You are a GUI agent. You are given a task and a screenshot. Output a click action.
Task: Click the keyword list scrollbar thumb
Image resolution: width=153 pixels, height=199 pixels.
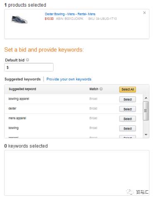[x=146, y=111]
